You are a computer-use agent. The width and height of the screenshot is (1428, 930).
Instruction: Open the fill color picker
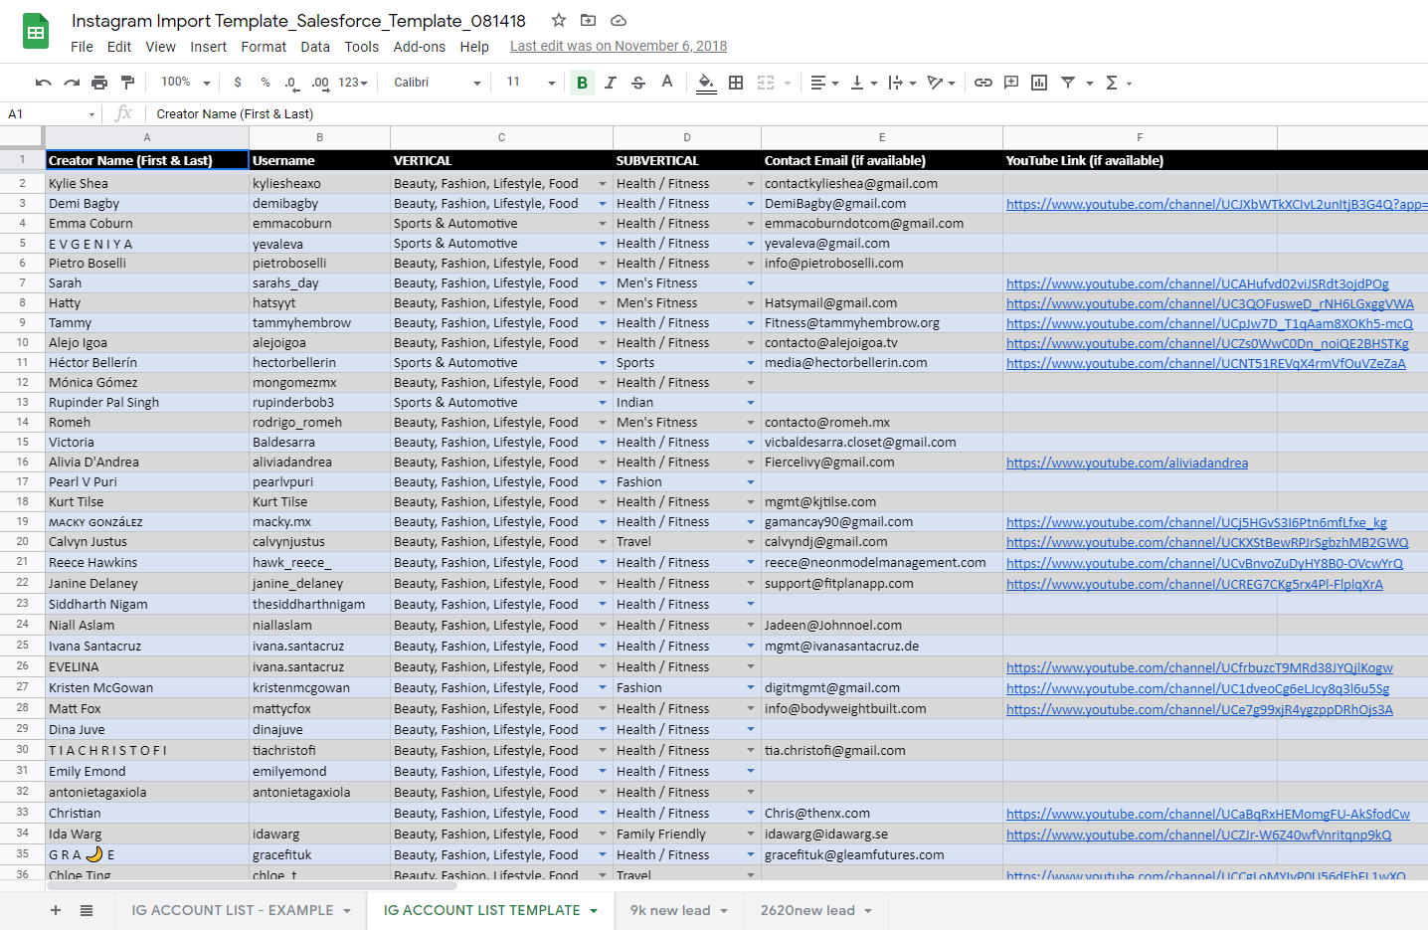point(706,83)
